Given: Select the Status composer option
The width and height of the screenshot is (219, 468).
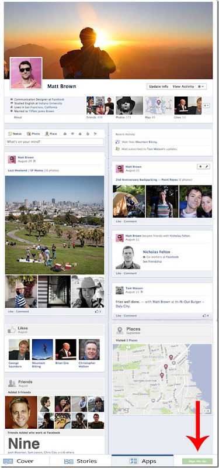Looking at the screenshot, I should click(x=15, y=134).
